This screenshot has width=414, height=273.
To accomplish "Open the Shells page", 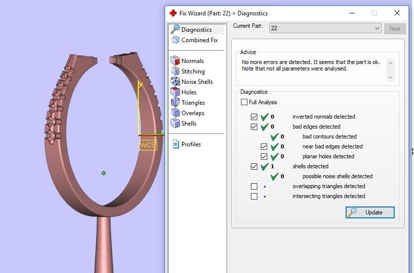I will 189,124.
